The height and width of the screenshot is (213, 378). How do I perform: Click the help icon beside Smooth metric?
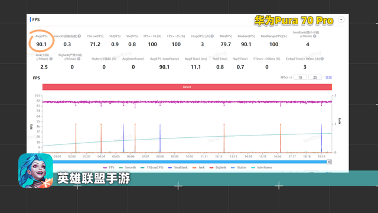click(79, 36)
